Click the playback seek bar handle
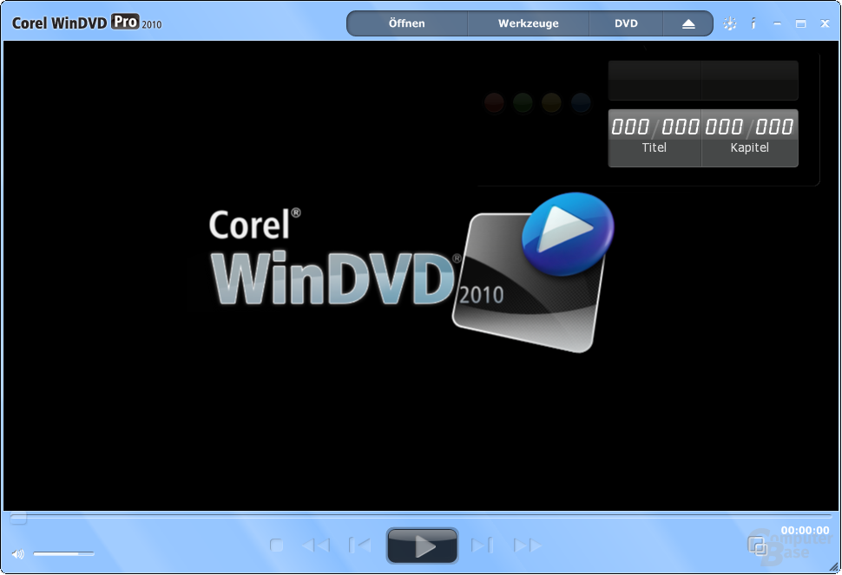Image resolution: width=842 pixels, height=575 pixels. pos(18,518)
